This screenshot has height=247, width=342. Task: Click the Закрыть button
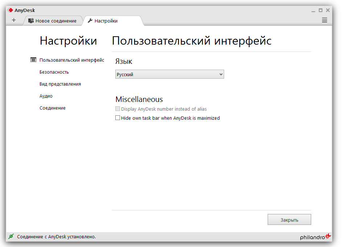click(x=289, y=219)
